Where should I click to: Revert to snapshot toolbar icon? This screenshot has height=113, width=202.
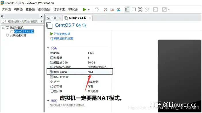point(112,9)
